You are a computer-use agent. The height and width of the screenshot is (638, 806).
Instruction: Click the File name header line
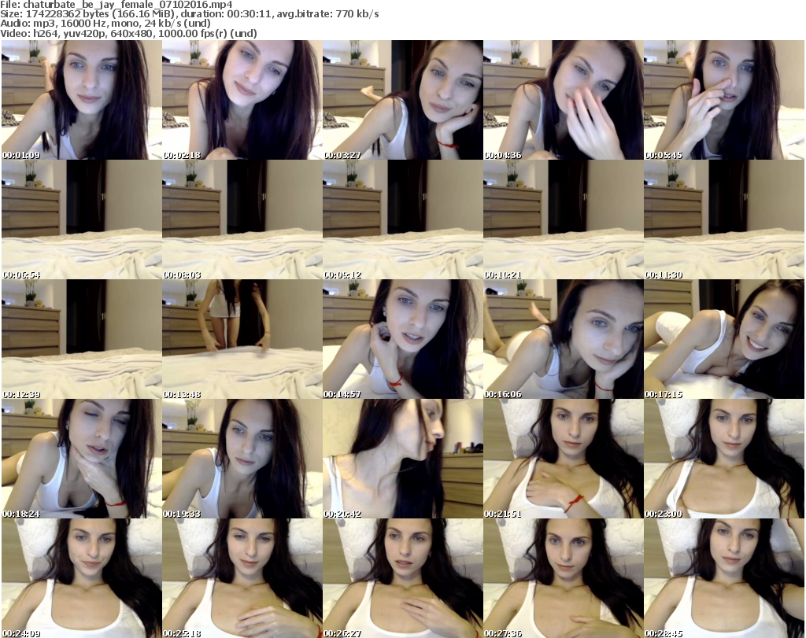116,5
